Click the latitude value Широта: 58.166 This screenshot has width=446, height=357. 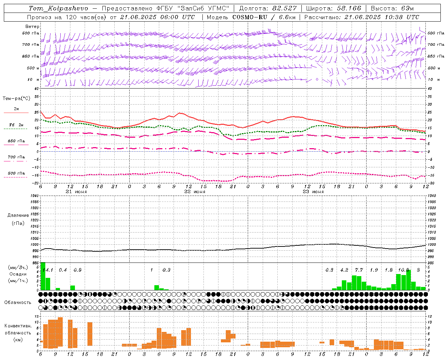click(334, 8)
